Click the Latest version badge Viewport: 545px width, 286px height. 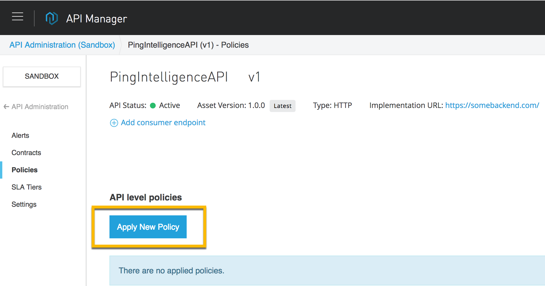coord(283,106)
